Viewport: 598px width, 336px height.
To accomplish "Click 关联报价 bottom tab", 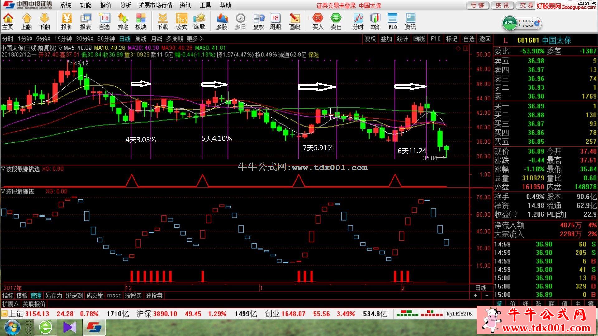I will point(34,304).
